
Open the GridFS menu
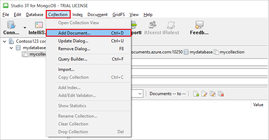[x=119, y=15]
